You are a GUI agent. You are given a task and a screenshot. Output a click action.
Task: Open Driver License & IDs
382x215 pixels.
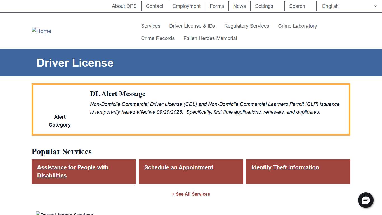(192, 26)
